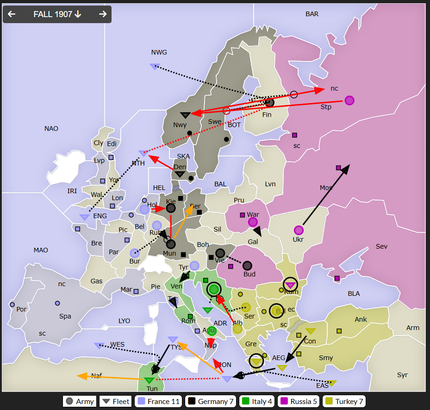This screenshot has height=410, width=430.
Task: Click the BLA sea label
Action: point(354,294)
